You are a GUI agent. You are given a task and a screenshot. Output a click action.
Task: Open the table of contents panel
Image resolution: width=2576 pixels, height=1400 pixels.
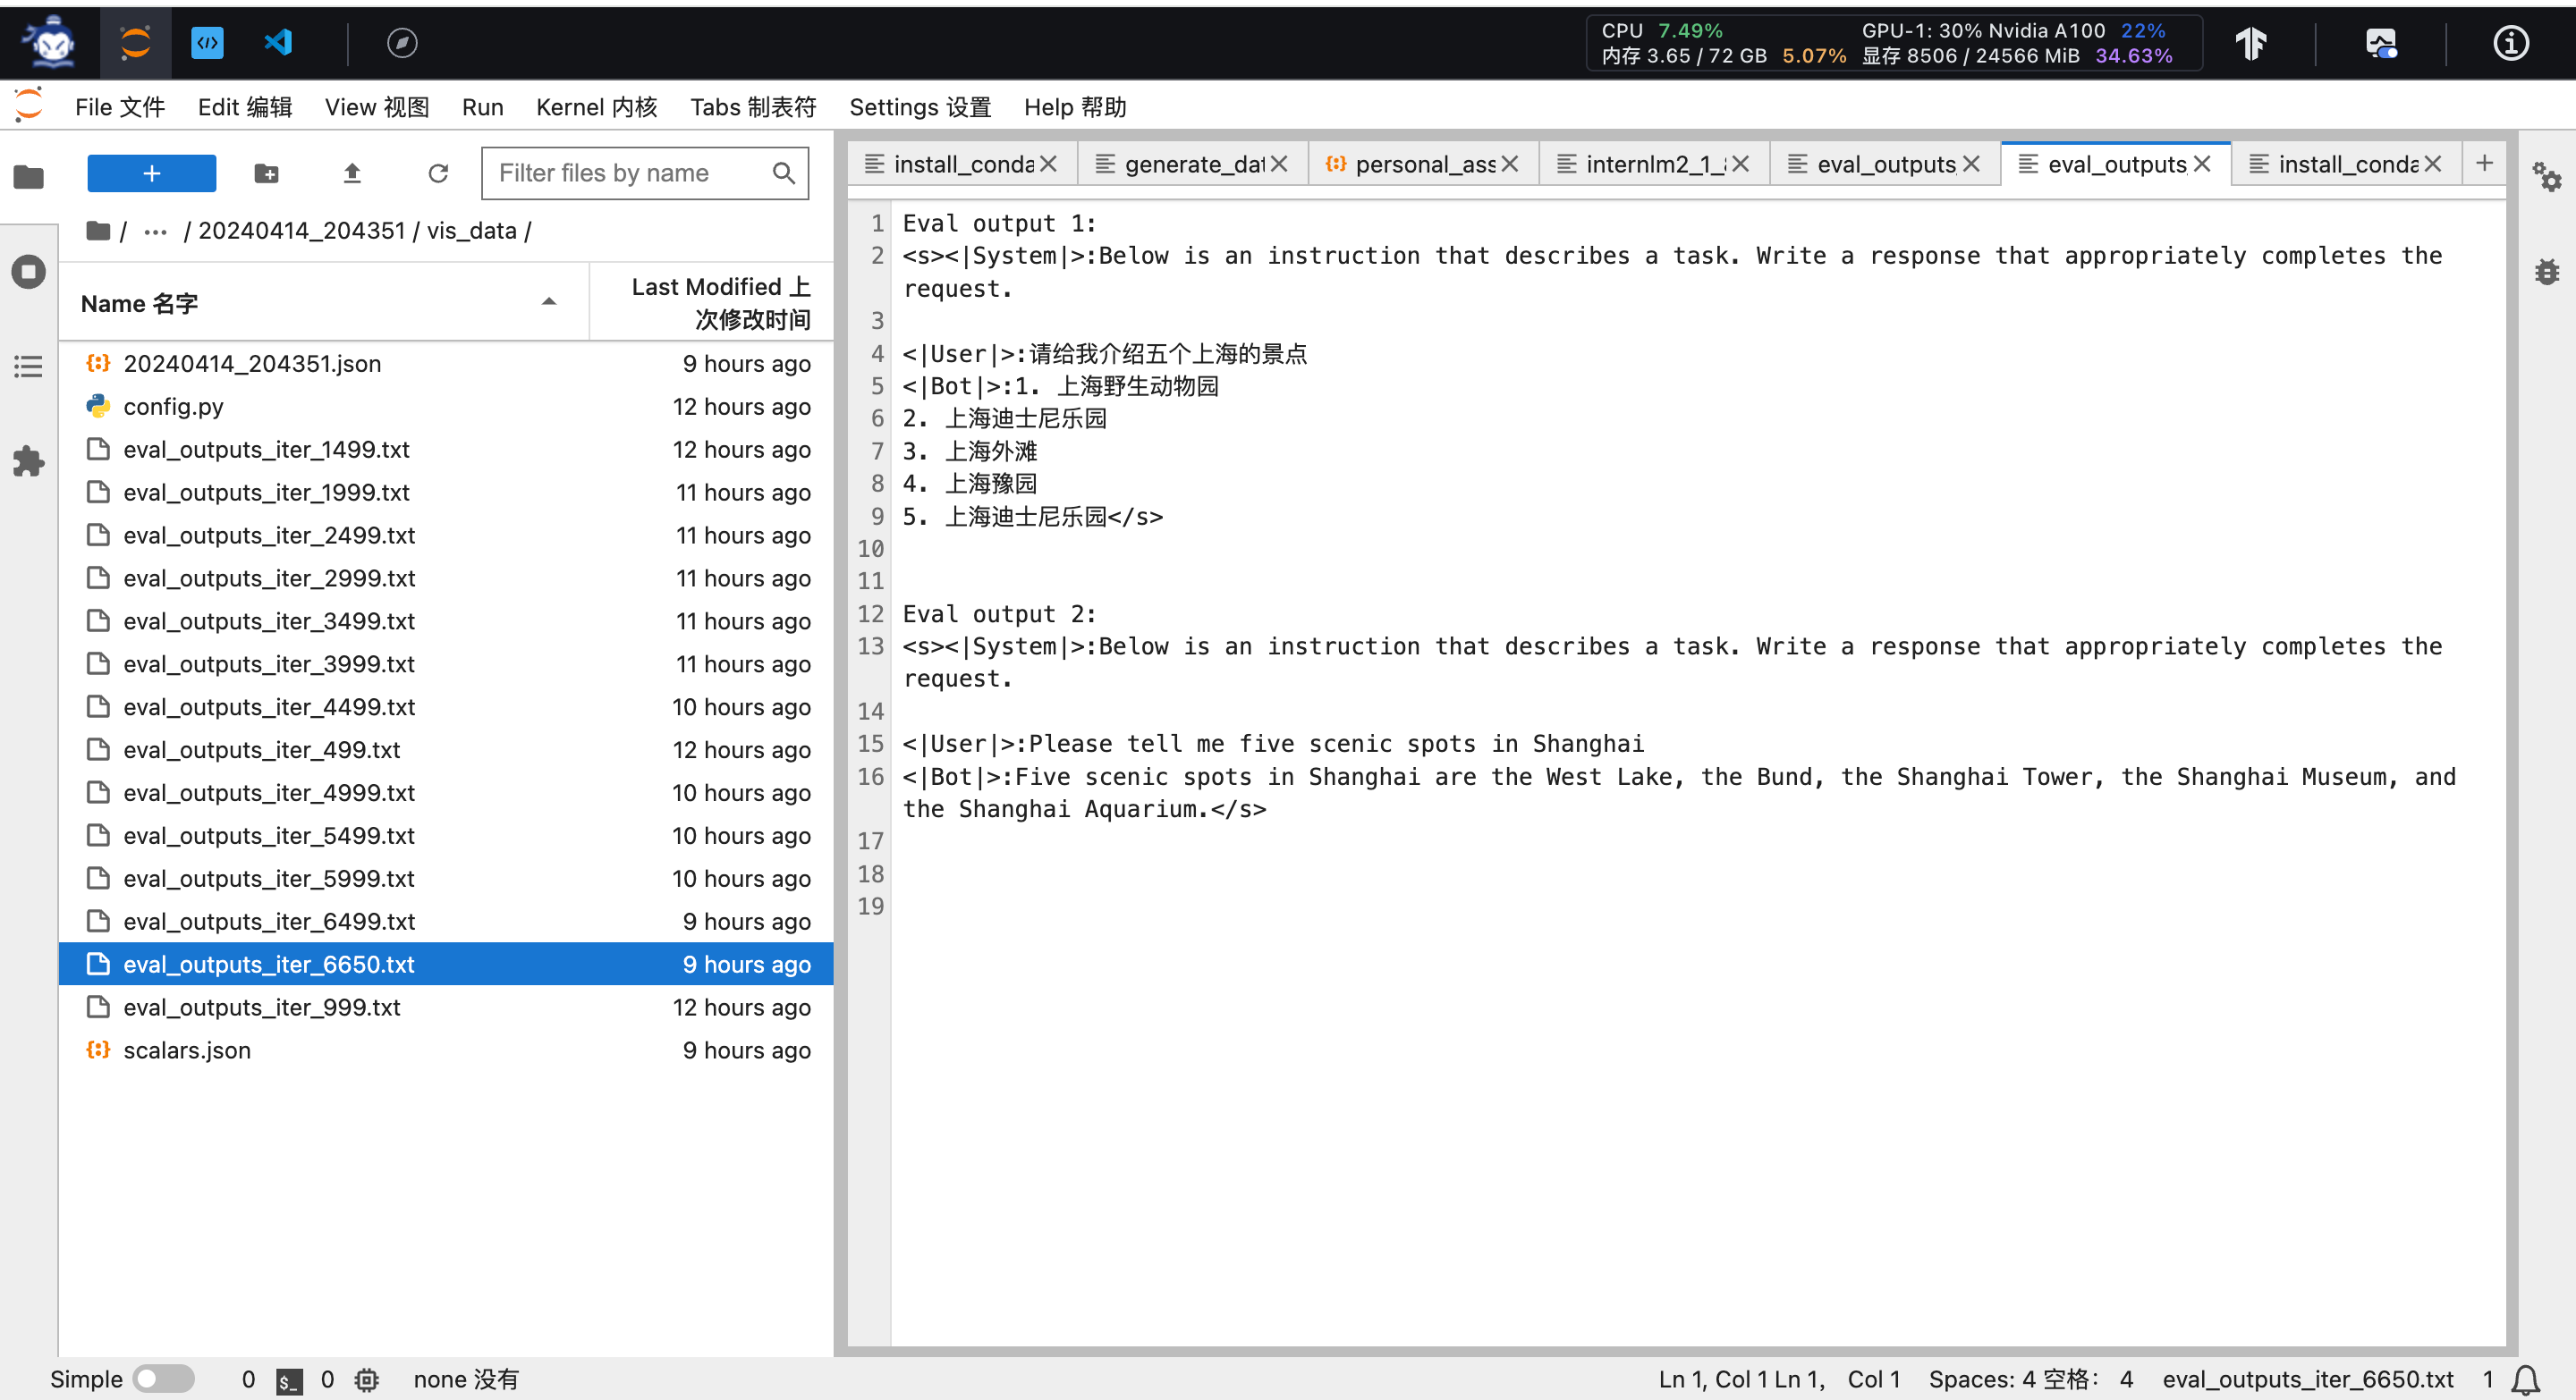pos(28,367)
